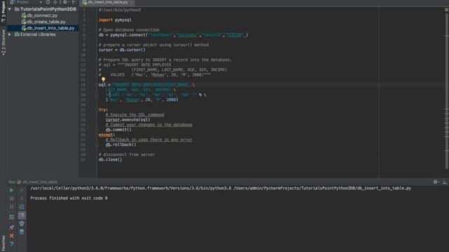Click 'Process finished with exit code 0' text
Viewport: 449px width, 252px height.
pyautogui.click(x=69, y=198)
